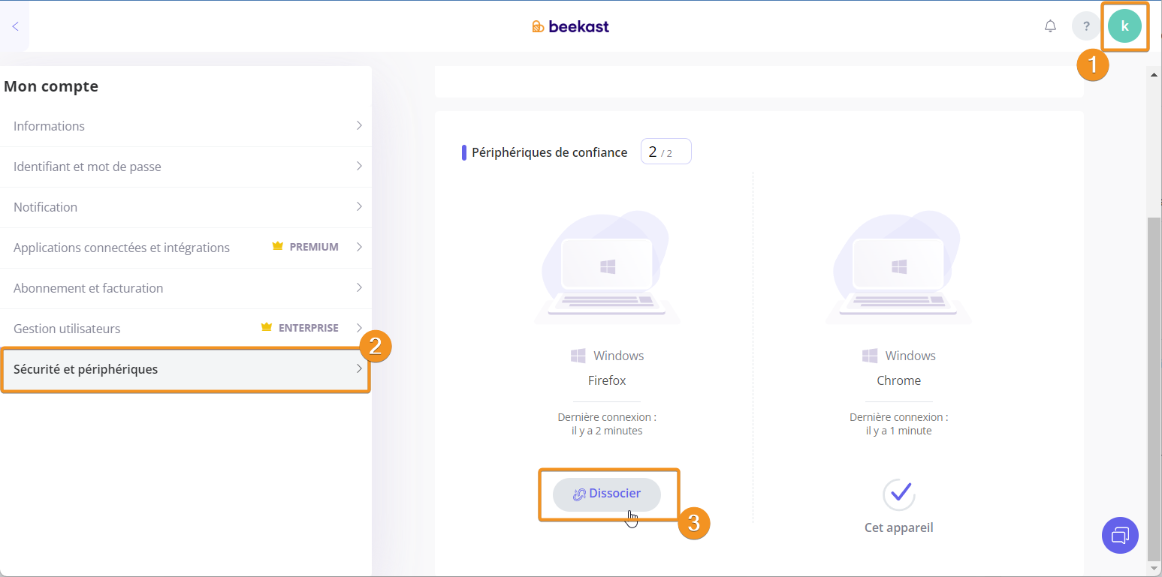Open the Informations section
The height and width of the screenshot is (577, 1162).
point(186,126)
